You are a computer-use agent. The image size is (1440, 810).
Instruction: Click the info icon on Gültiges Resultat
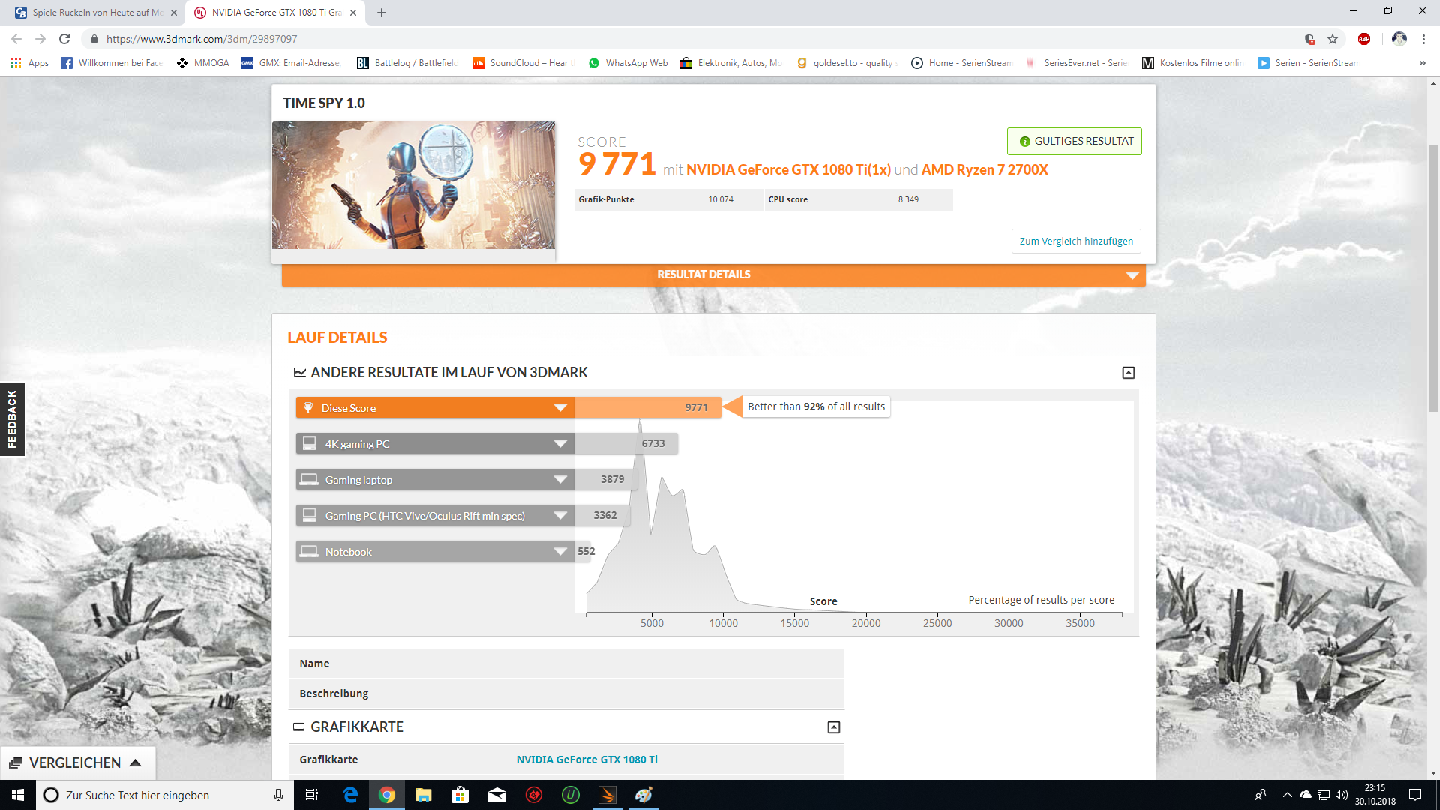click(1024, 142)
